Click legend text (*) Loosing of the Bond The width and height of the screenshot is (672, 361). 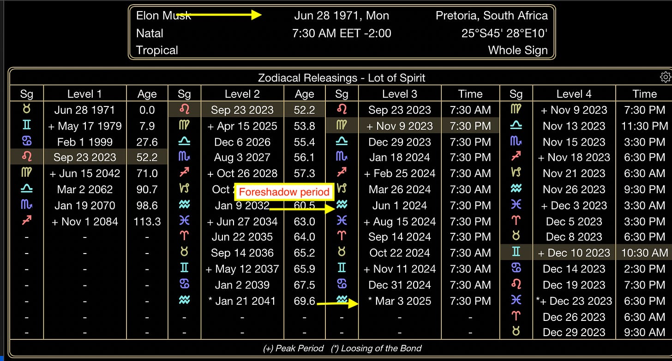377,349
